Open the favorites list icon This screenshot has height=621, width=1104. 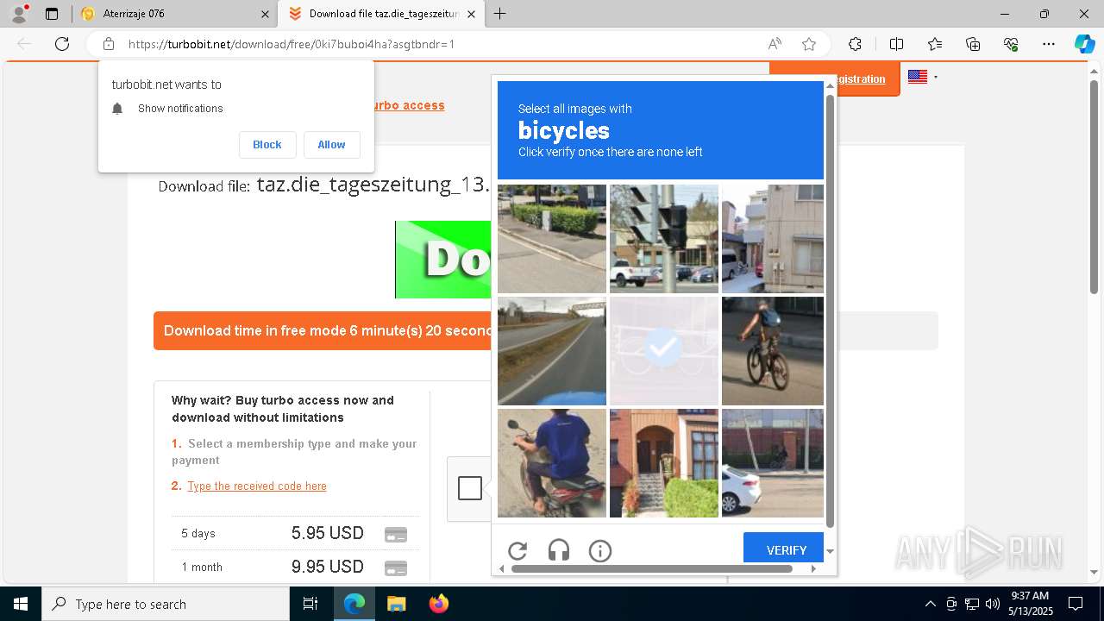[935, 44]
